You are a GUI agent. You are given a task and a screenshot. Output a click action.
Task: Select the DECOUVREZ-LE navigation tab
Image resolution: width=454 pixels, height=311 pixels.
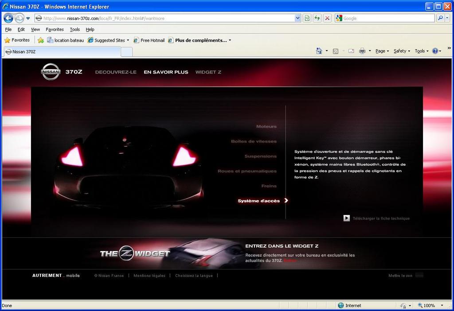116,72
